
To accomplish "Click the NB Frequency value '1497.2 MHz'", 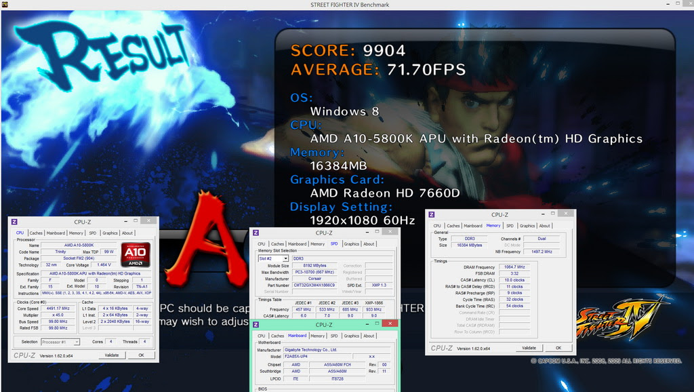I will click(x=542, y=252).
